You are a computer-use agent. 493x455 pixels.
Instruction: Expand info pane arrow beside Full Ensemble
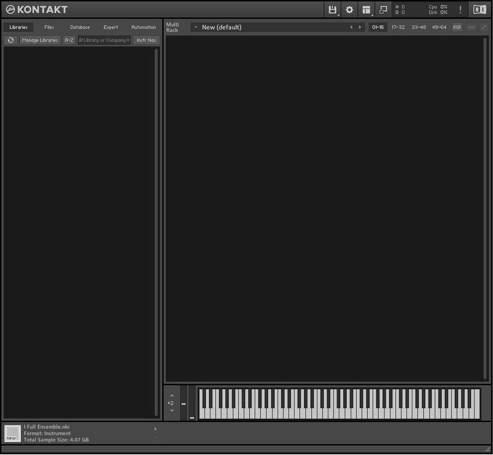[x=155, y=429]
